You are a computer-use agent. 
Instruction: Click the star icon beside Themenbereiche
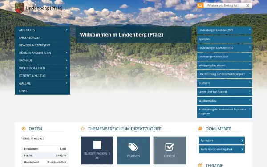point(83,129)
